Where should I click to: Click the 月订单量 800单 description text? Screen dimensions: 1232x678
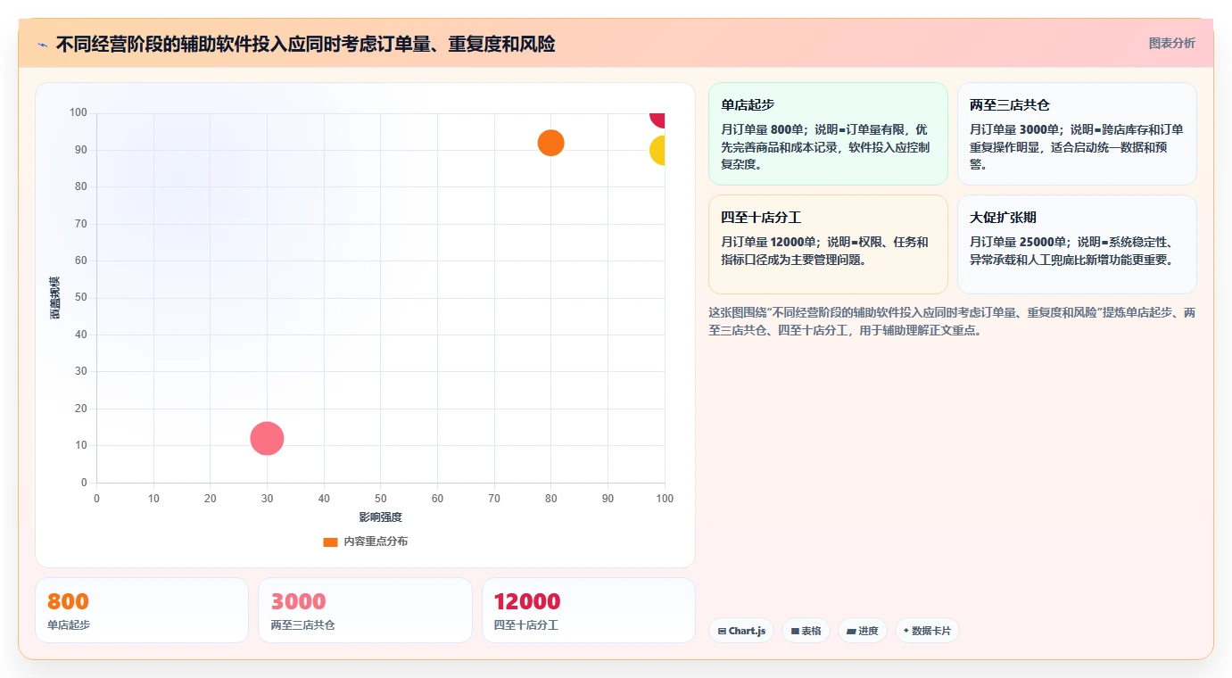[x=825, y=147]
